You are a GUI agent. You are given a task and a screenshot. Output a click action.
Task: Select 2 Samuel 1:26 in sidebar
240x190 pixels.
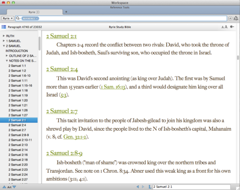point(18,110)
